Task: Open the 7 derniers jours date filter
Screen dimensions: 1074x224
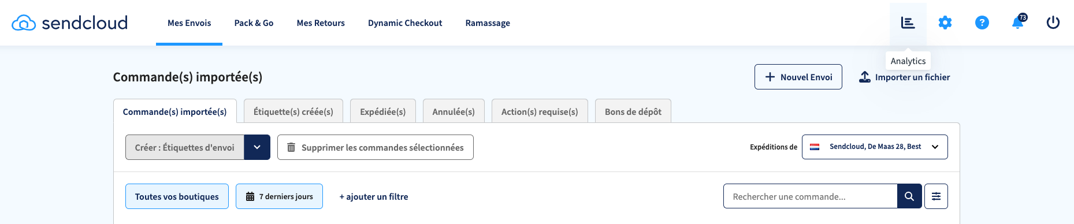Action: (x=279, y=196)
